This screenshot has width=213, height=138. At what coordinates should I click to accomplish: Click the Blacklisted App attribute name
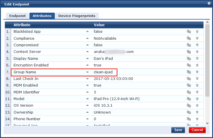[27, 32]
